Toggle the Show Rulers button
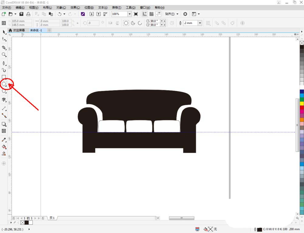This screenshot has width=304, height=233. (x=144, y=14)
